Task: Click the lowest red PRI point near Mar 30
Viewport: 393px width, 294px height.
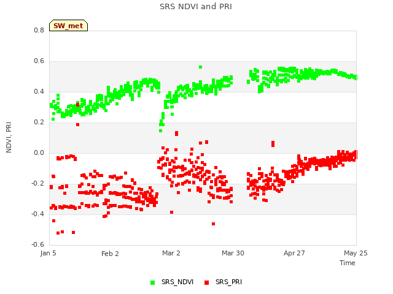Action: click(213, 224)
